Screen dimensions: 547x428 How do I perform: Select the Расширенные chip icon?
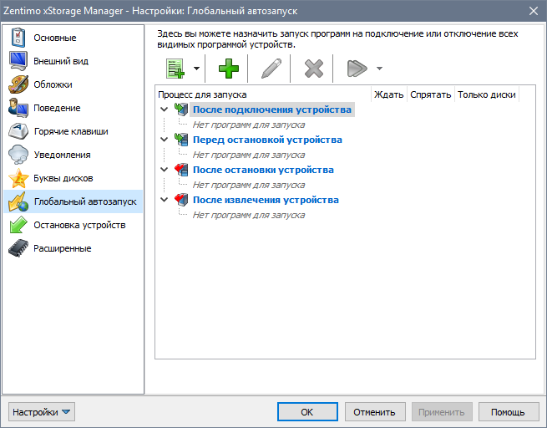pos(18,248)
